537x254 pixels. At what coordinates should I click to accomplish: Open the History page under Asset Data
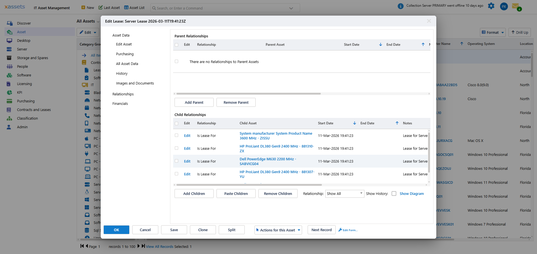(122, 73)
